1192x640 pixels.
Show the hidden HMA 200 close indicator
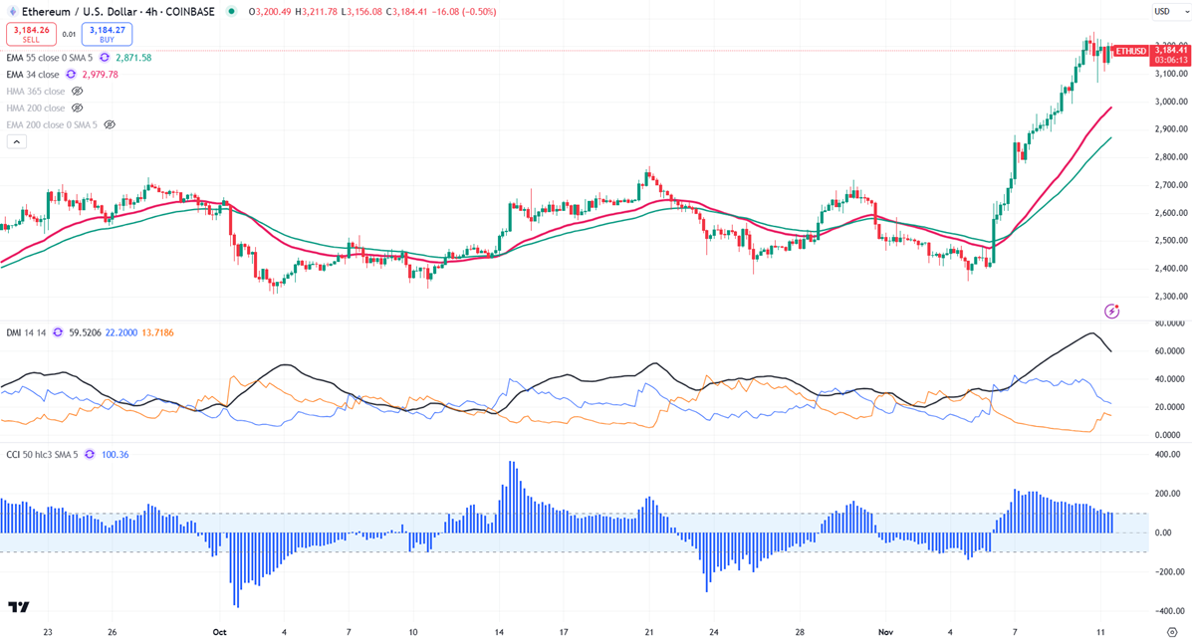click(x=77, y=107)
